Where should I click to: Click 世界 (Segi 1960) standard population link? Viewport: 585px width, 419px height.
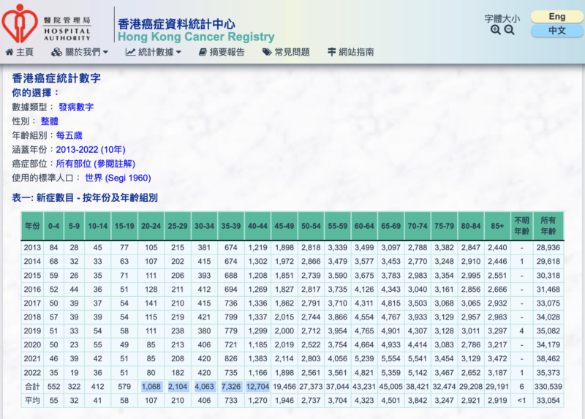118,178
